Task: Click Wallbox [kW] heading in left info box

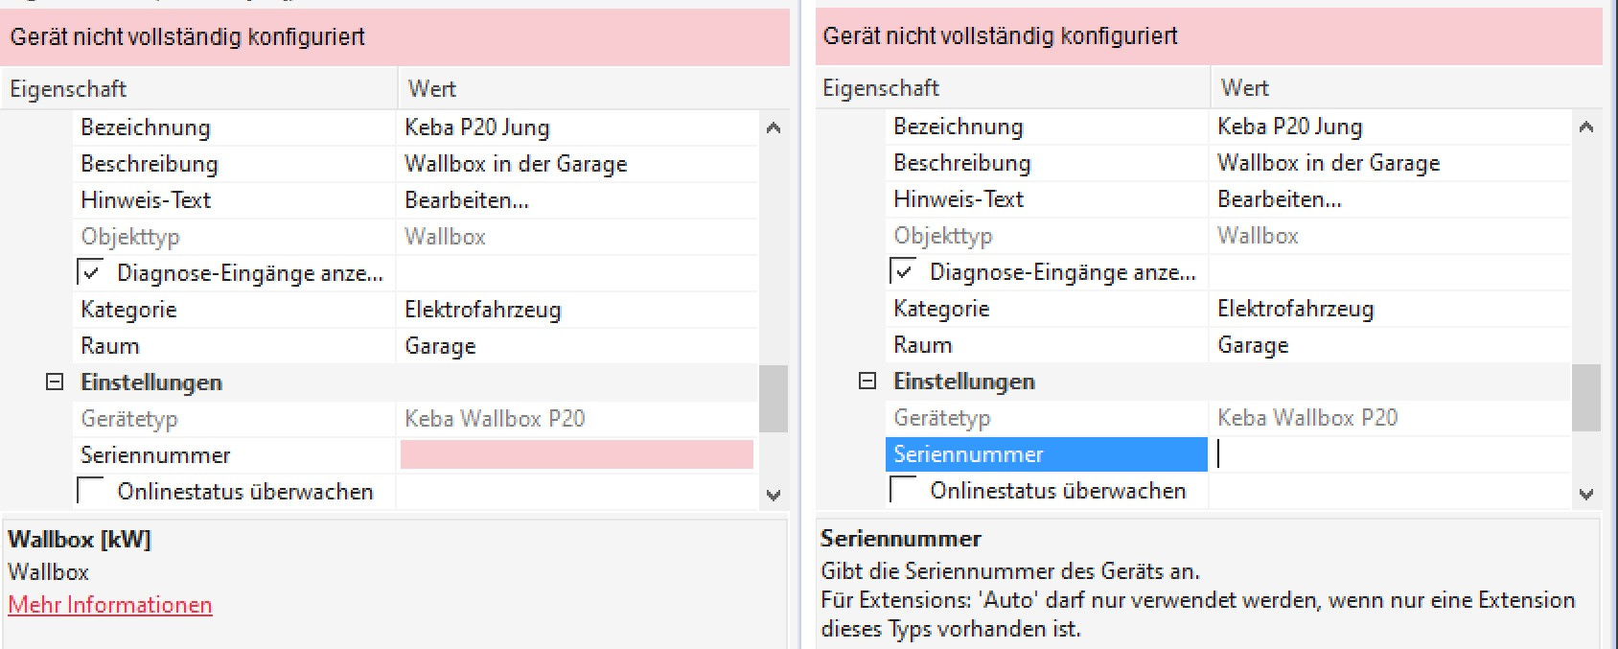Action: [x=80, y=539]
